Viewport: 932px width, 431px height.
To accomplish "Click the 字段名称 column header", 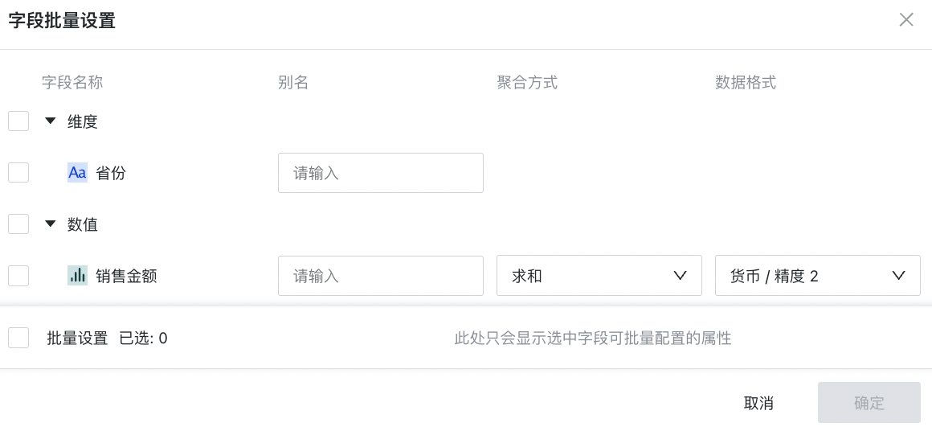I will click(72, 82).
